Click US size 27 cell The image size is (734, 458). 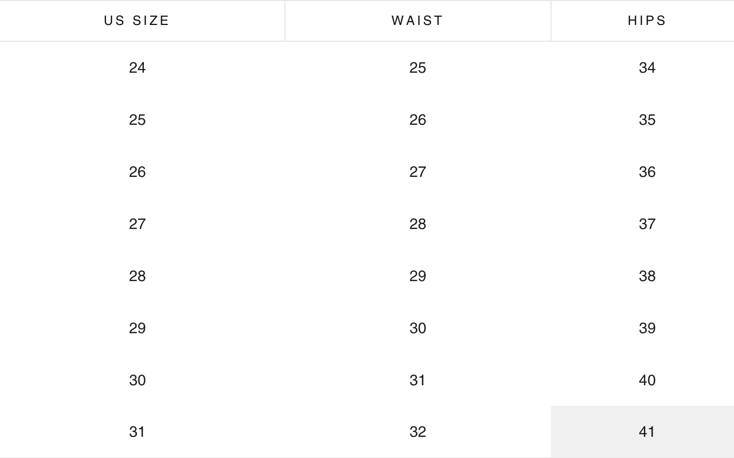(x=137, y=224)
